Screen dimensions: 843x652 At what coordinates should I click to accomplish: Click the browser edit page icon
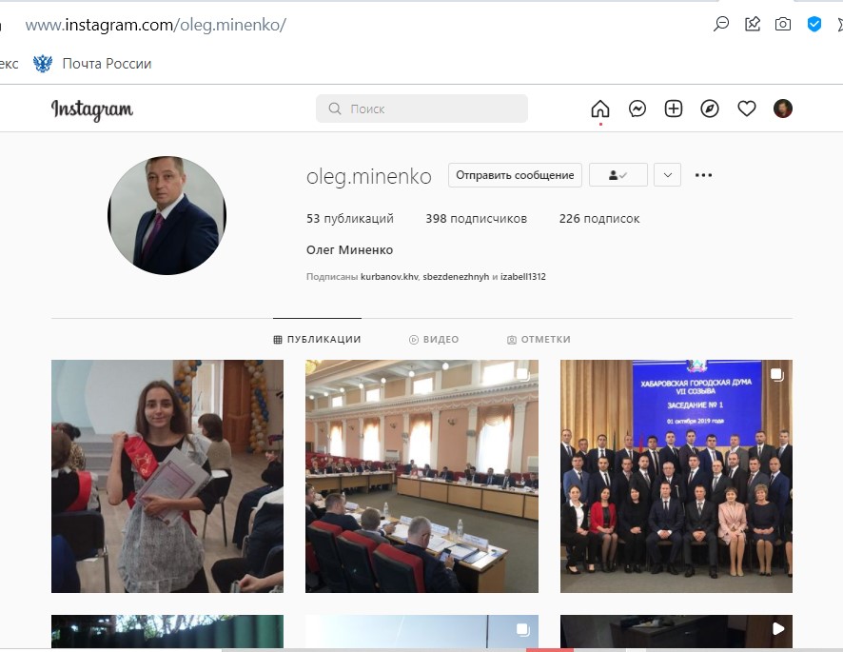tap(753, 24)
